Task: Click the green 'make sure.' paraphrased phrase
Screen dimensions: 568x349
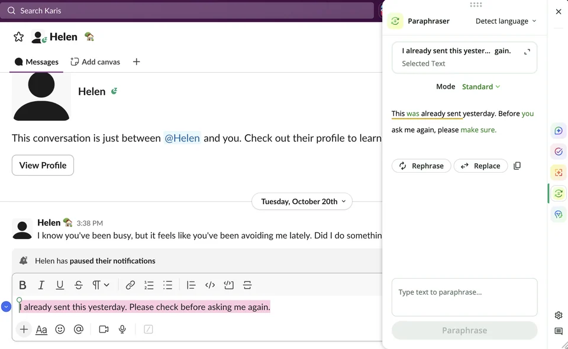Action: (479, 130)
